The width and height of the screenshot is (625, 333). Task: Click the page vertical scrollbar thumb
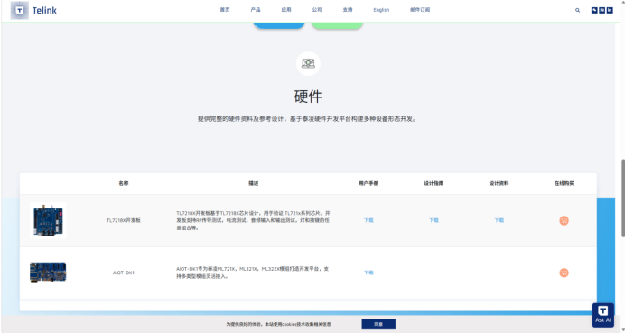(x=623, y=198)
